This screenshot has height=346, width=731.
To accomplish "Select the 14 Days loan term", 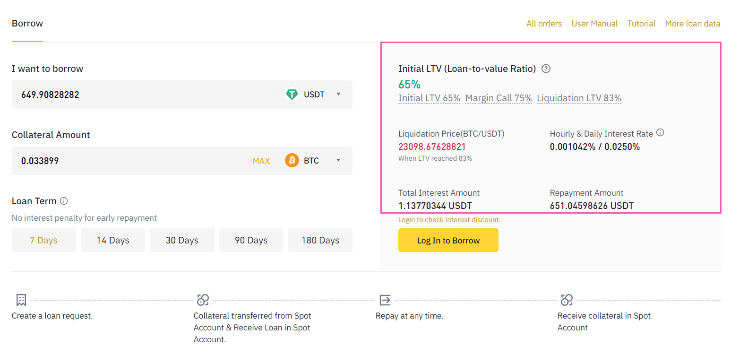I will click(x=113, y=240).
